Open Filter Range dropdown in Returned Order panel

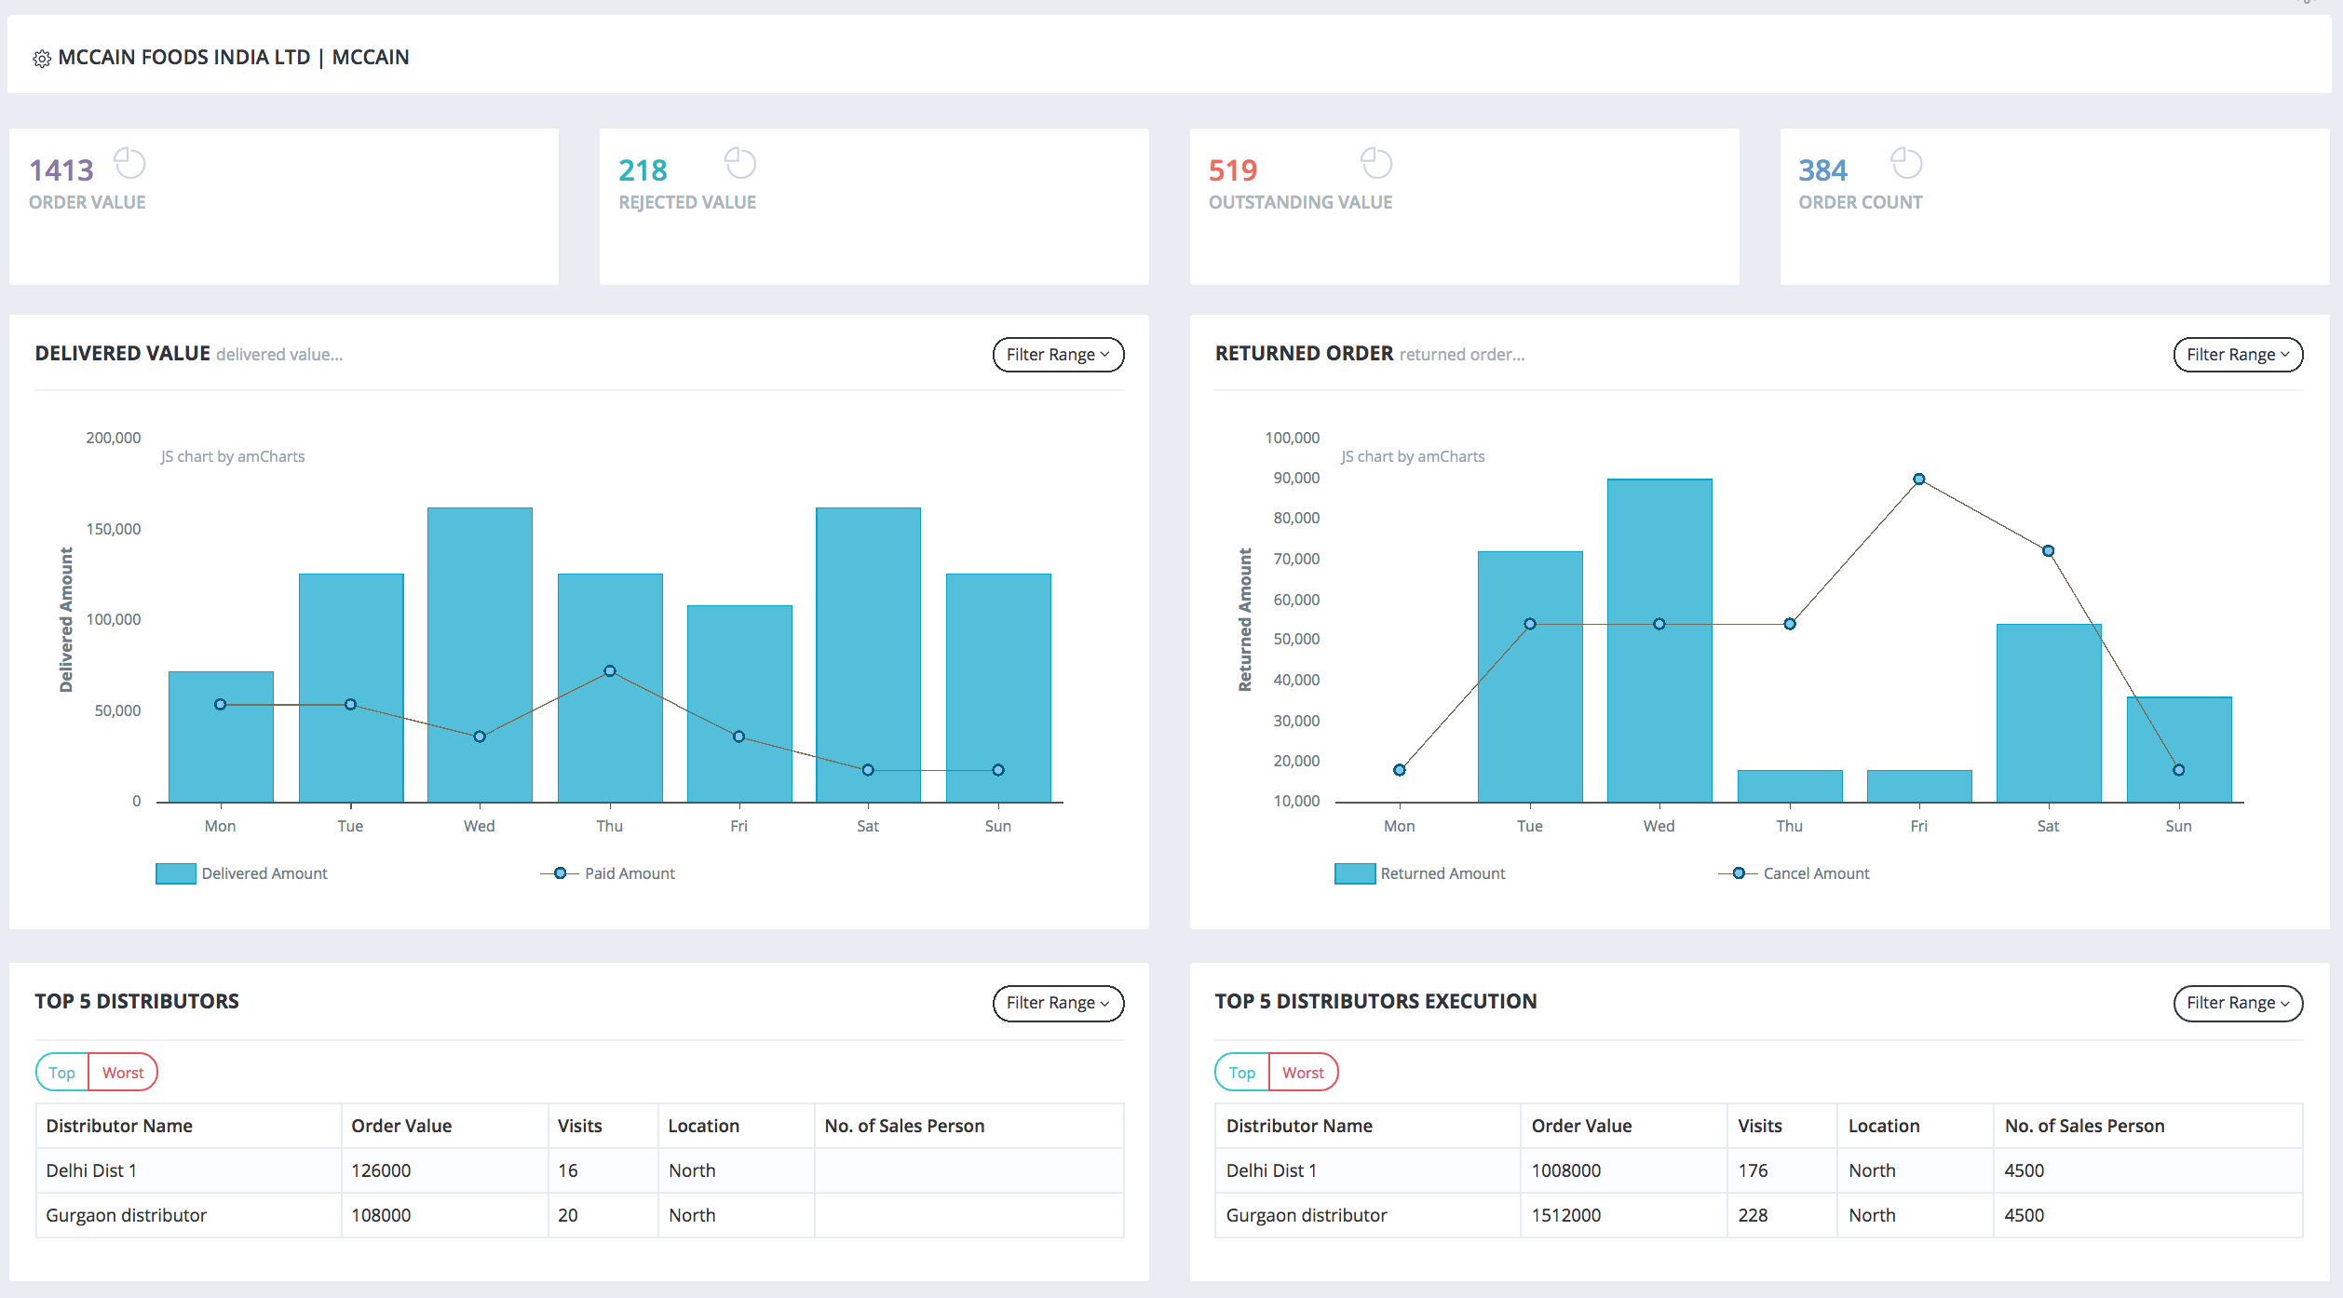coord(2238,355)
